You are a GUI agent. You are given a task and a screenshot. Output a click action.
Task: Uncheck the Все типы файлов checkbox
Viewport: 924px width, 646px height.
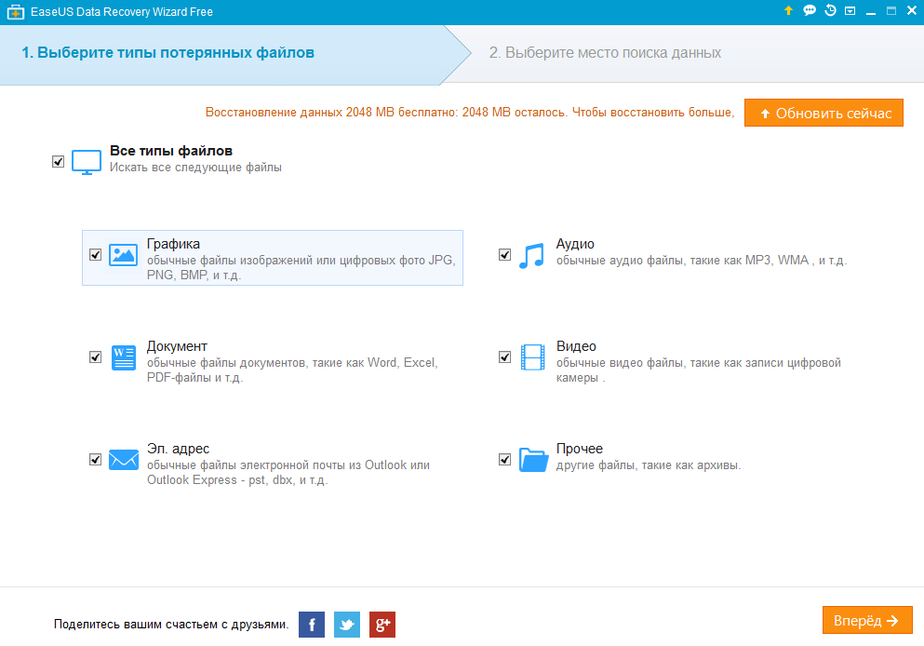[x=58, y=162]
